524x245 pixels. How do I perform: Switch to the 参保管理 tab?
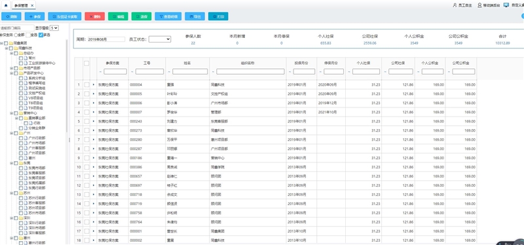pyautogui.click(x=21, y=5)
